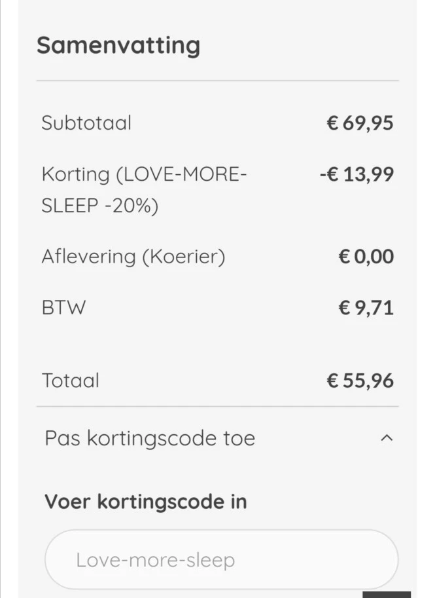Click the € 69,95 subtotal amount
The width and height of the screenshot is (435, 598).
[360, 122]
